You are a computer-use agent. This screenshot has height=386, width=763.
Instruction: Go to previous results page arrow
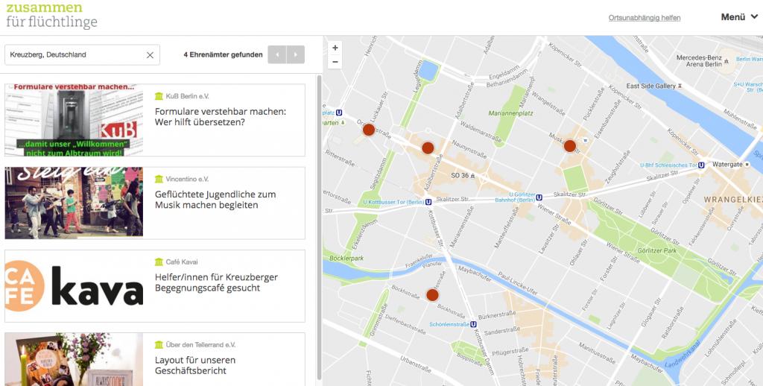tap(277, 54)
